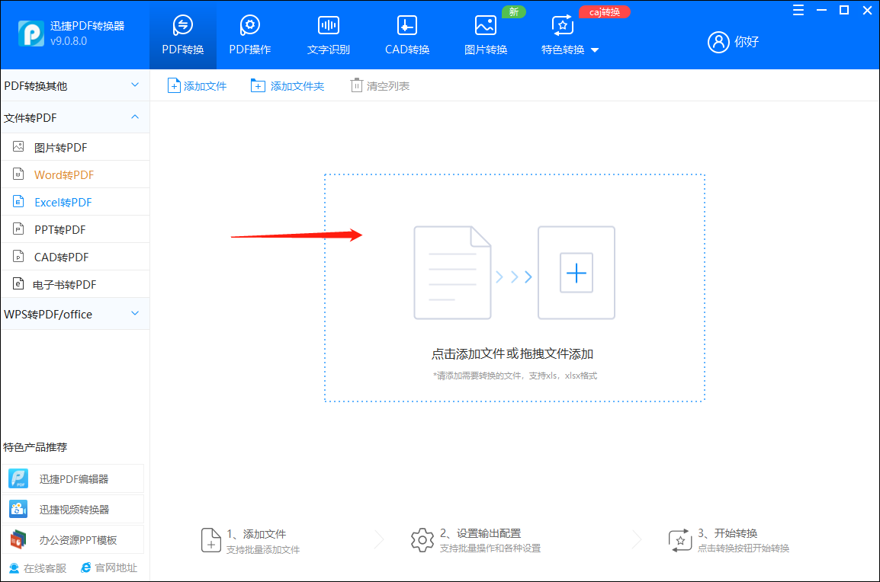The width and height of the screenshot is (880, 582).
Task: Click the v9.0.8.0 version label
Action: 69,41
